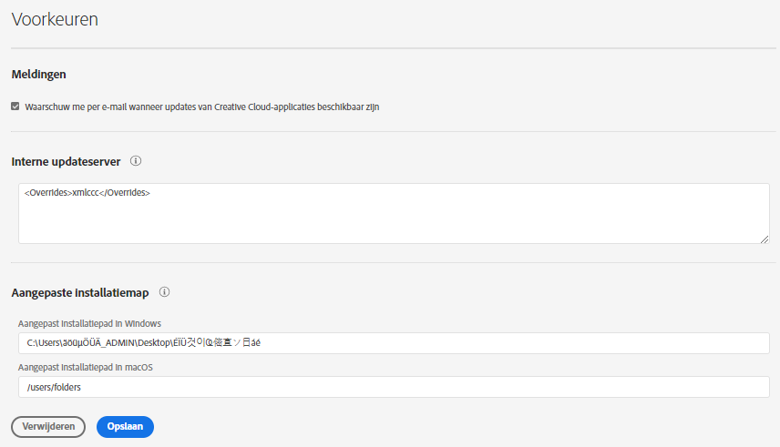Click the Meldingen section heading
Image resolution: width=780 pixels, height=447 pixels.
(x=38, y=74)
